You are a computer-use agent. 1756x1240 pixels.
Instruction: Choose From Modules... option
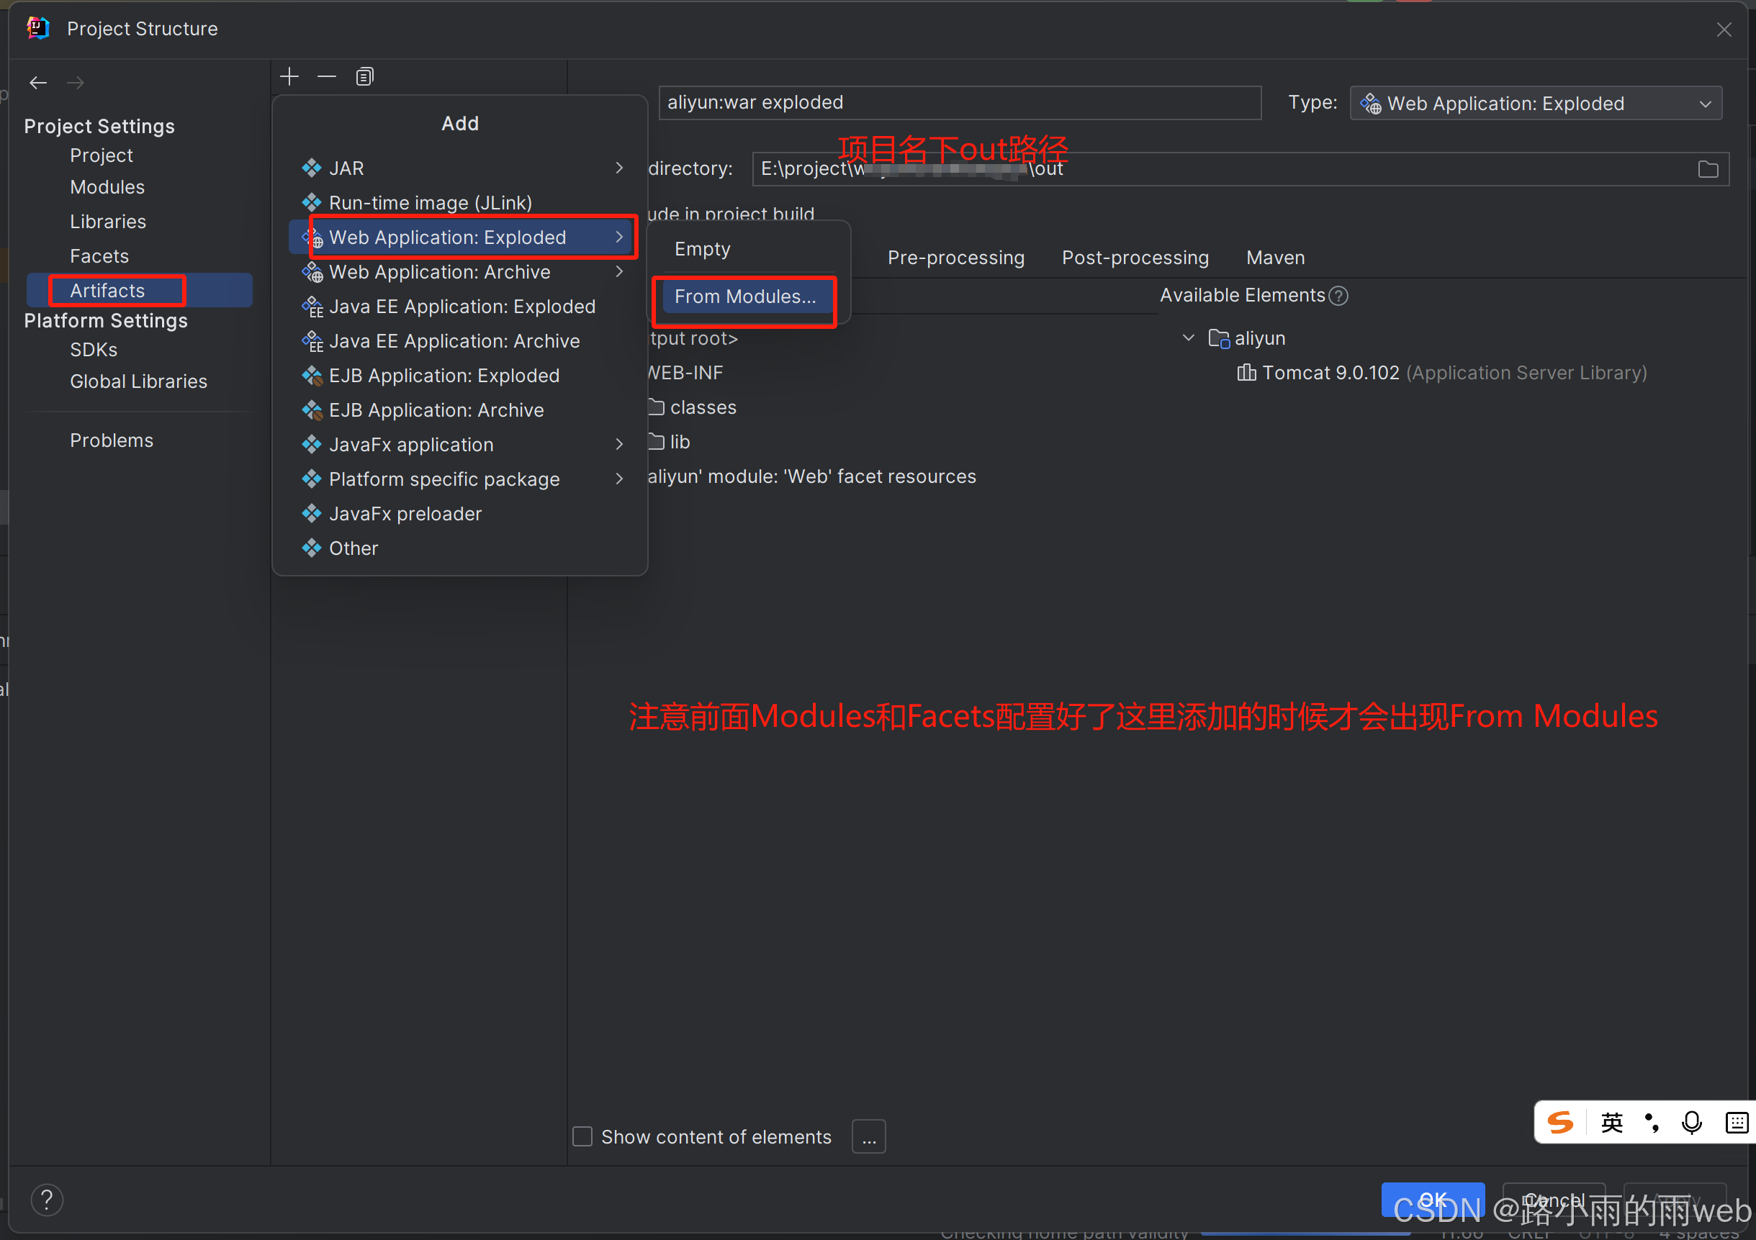[745, 297]
